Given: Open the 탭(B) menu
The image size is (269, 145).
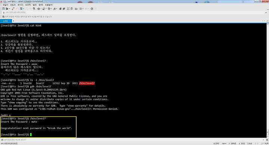Looking at the screenshot, I should click(x=35, y=5).
